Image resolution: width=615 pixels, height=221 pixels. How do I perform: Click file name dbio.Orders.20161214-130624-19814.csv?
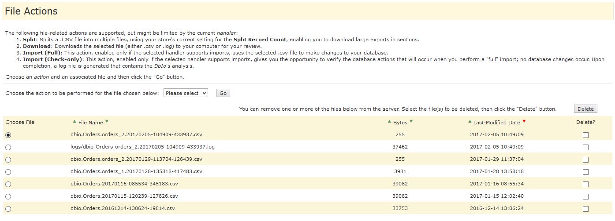[x=123, y=208]
